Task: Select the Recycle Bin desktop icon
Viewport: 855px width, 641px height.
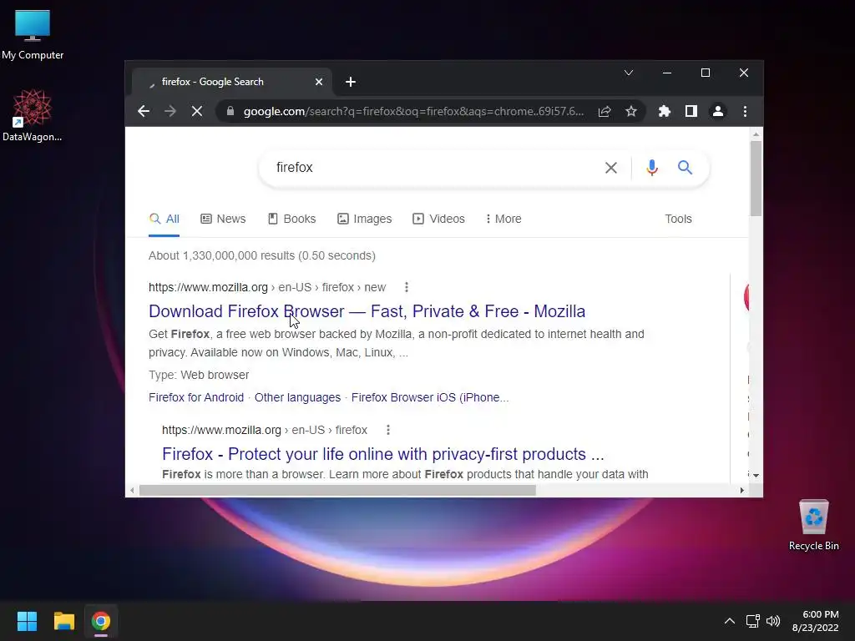Action: pyautogui.click(x=813, y=525)
